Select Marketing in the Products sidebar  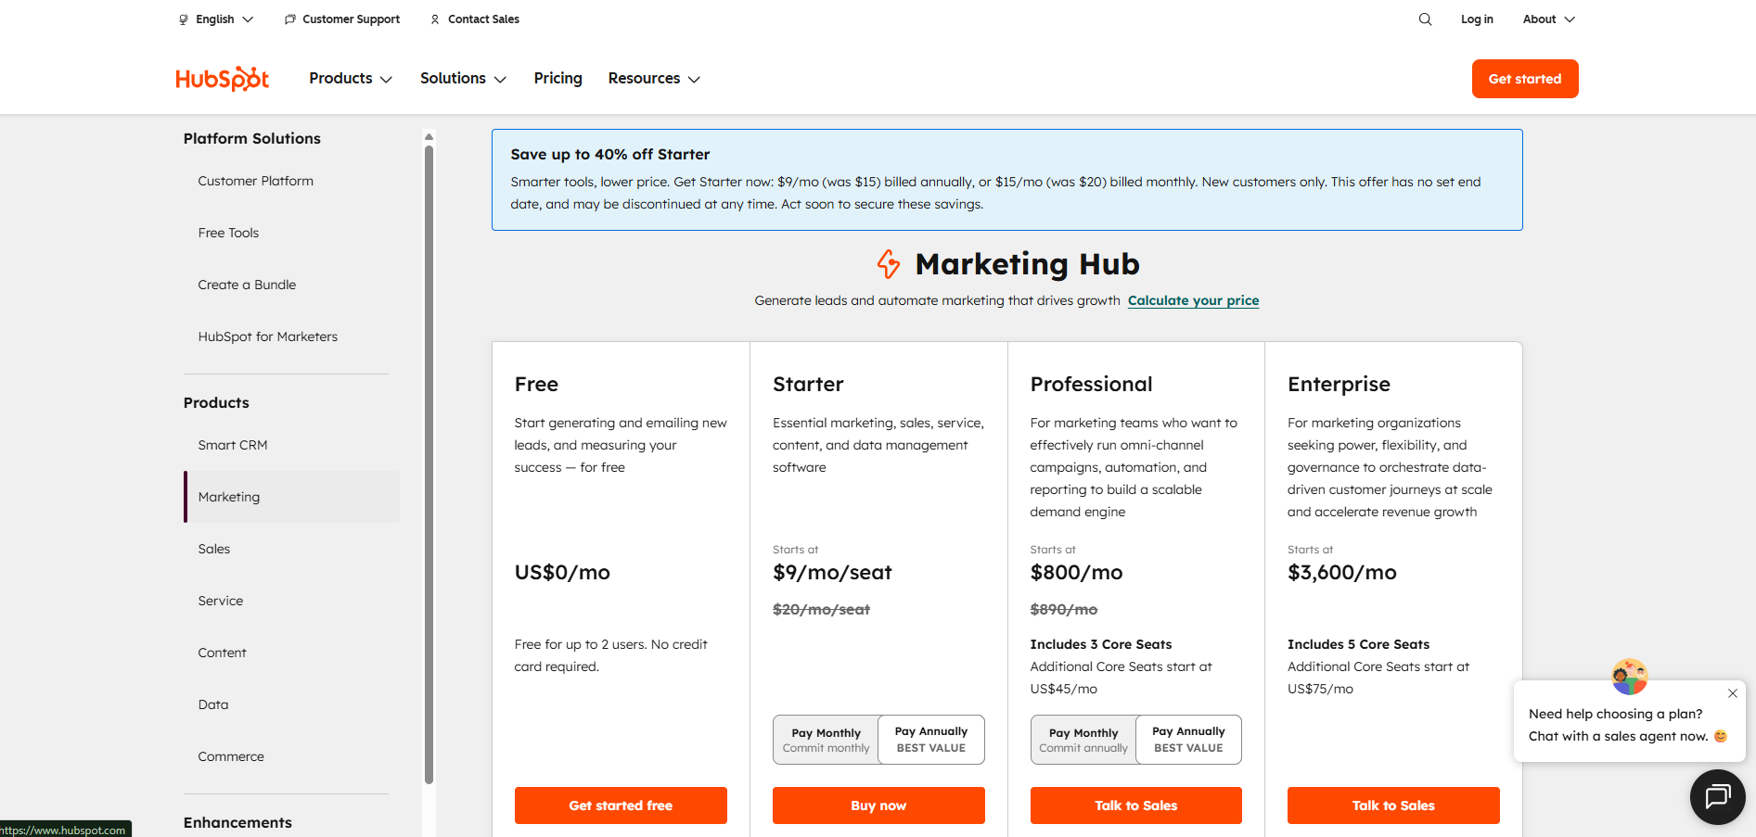(x=229, y=497)
